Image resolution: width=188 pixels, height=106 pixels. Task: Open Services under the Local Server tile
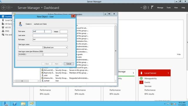(x=148, y=86)
